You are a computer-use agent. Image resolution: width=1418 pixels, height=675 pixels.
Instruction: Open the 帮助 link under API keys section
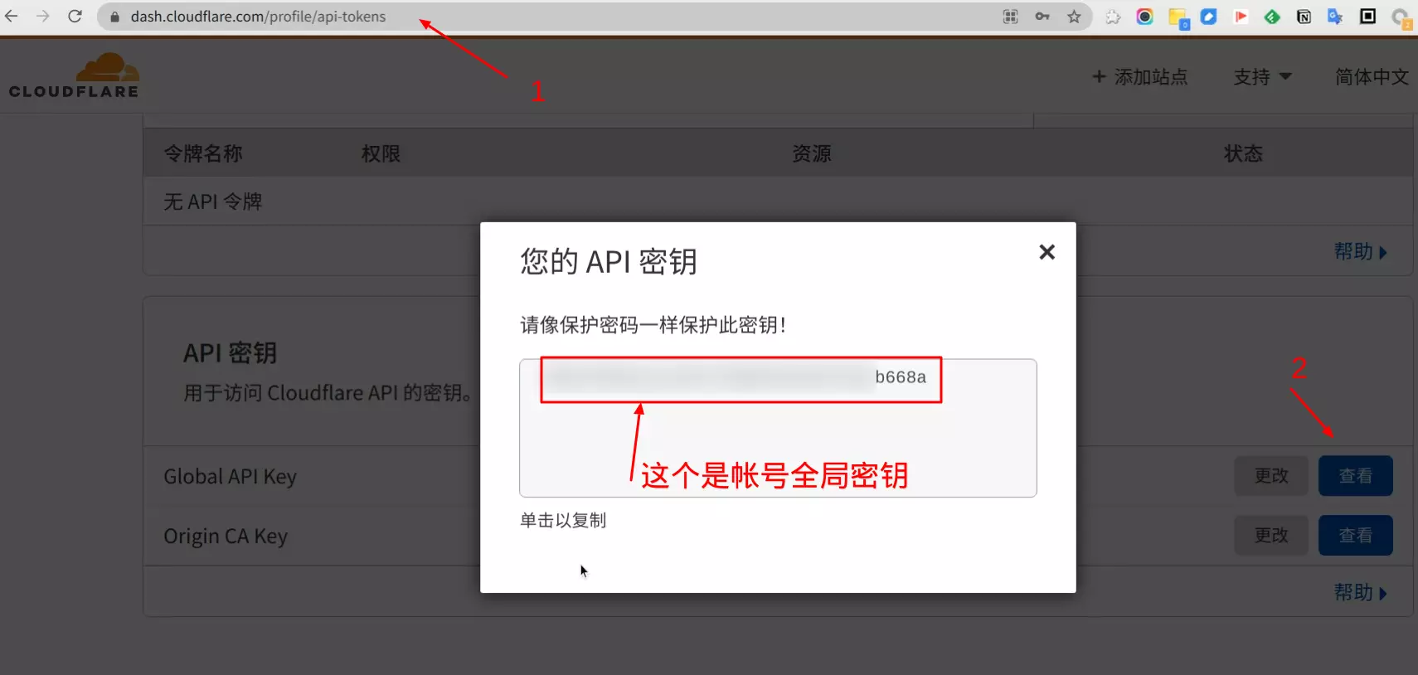click(x=1360, y=592)
